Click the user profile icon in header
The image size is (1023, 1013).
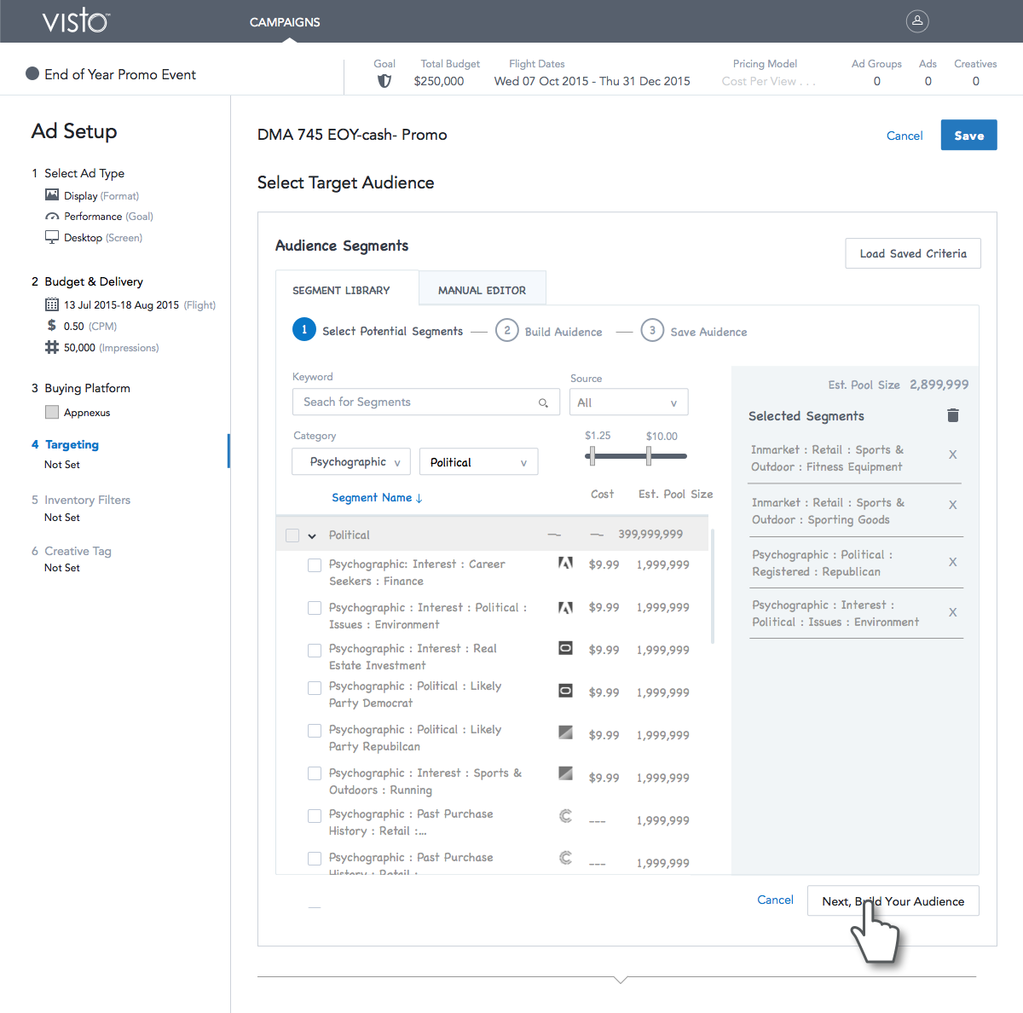click(x=917, y=21)
